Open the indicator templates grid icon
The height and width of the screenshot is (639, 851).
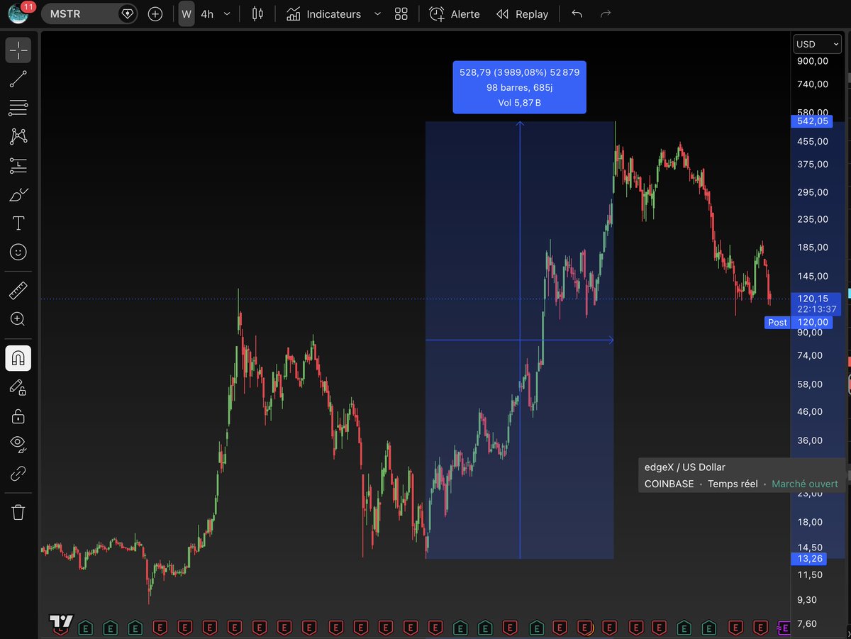(401, 14)
